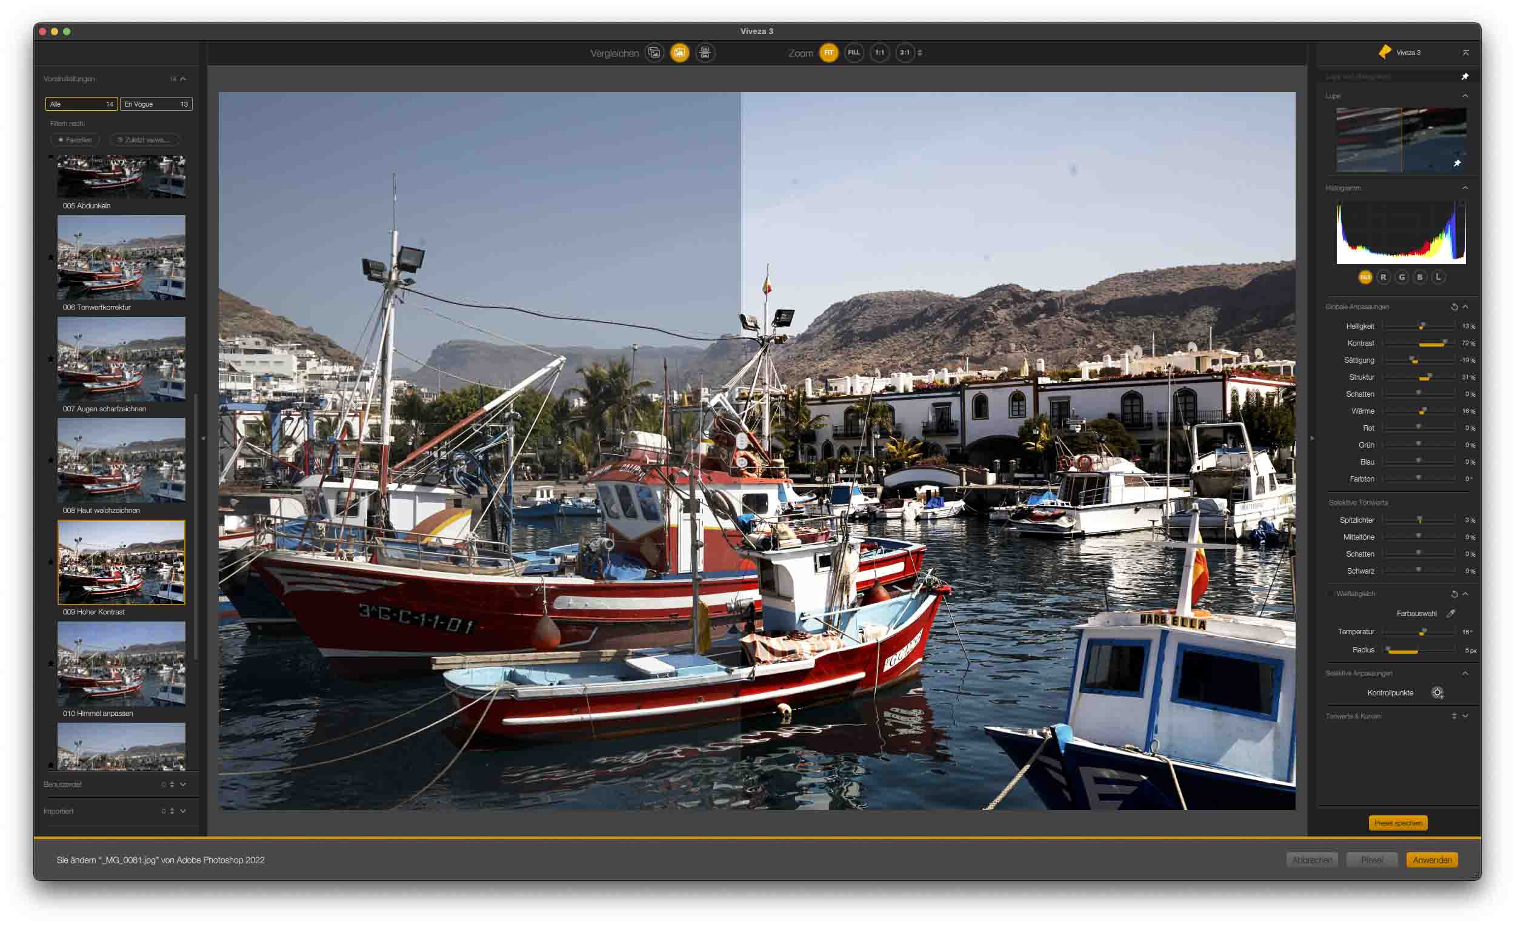Collapse right panel via its edge arrow
This screenshot has width=1515, height=925.
point(1312,438)
